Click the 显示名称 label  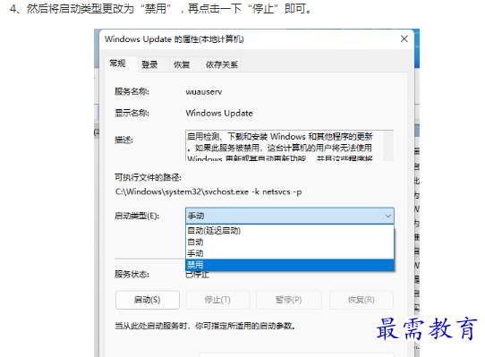pyautogui.click(x=132, y=114)
